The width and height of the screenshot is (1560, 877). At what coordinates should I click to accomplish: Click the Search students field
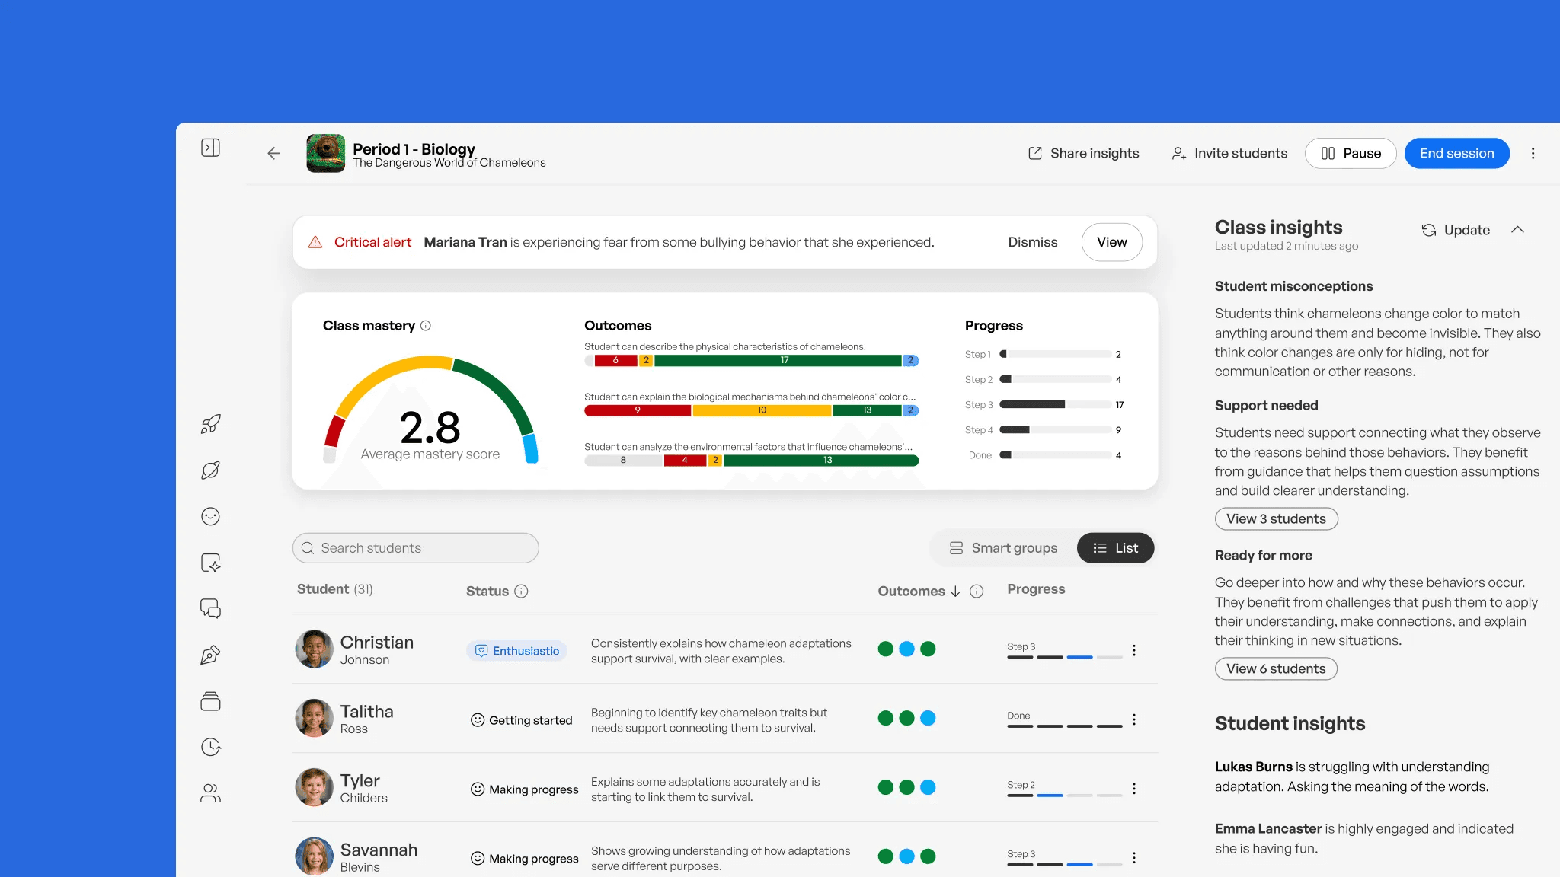pos(416,548)
